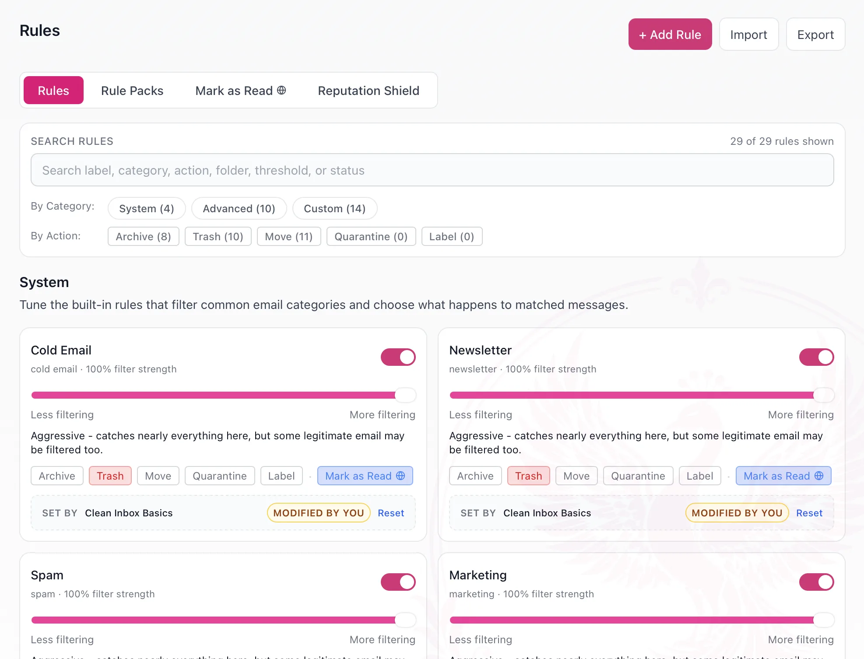This screenshot has height=659, width=864.
Task: Filter rules by Quarantine (0) action
Action: coord(371,236)
